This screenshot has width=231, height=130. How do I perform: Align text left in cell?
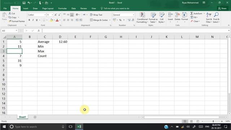pyautogui.click(x=64, y=20)
